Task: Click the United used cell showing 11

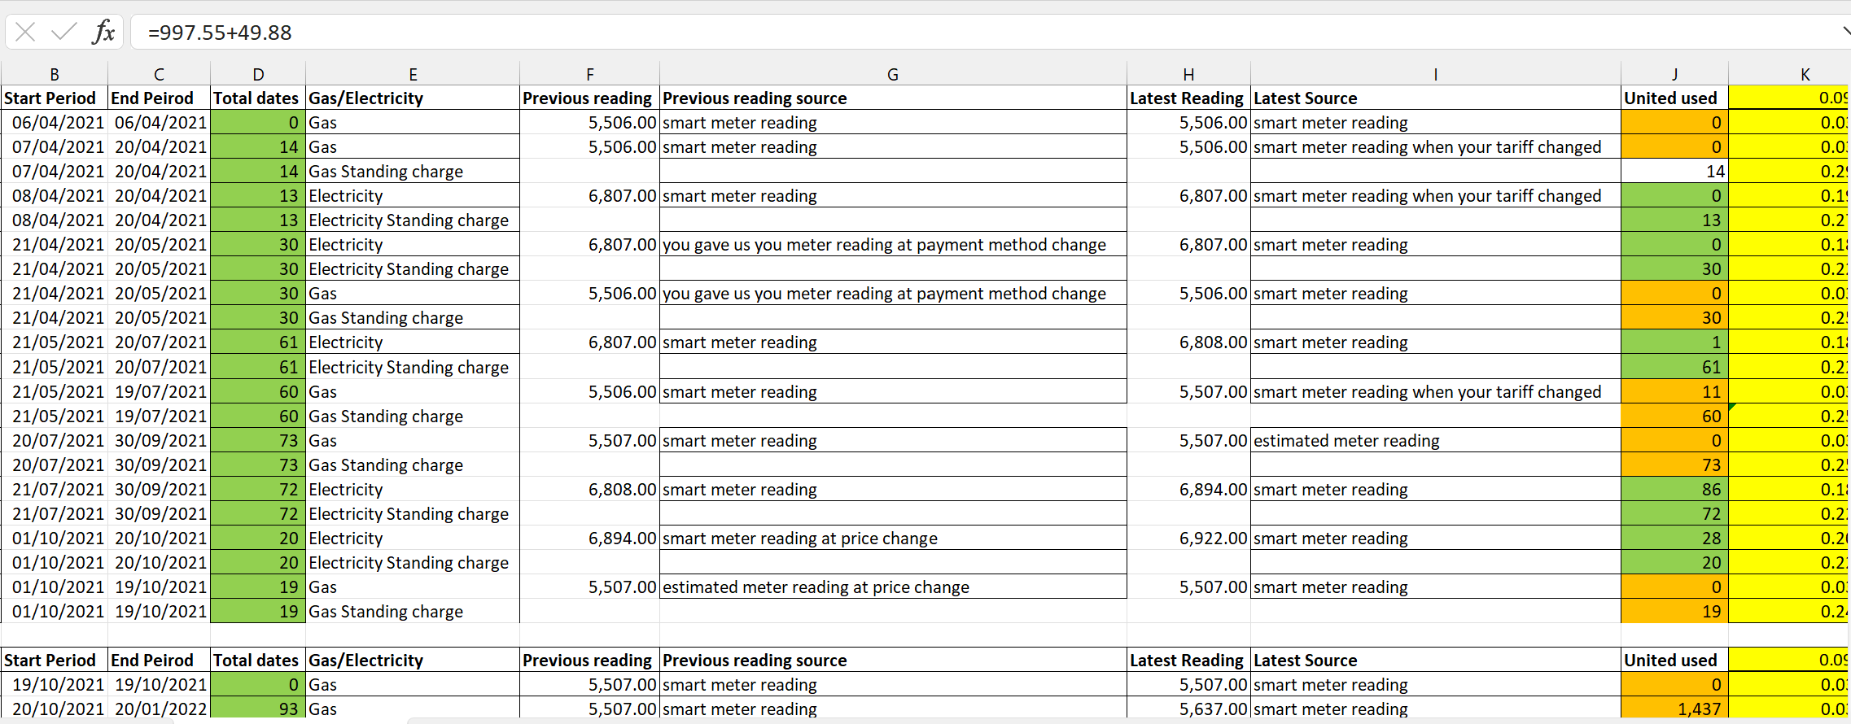Action: (1674, 391)
